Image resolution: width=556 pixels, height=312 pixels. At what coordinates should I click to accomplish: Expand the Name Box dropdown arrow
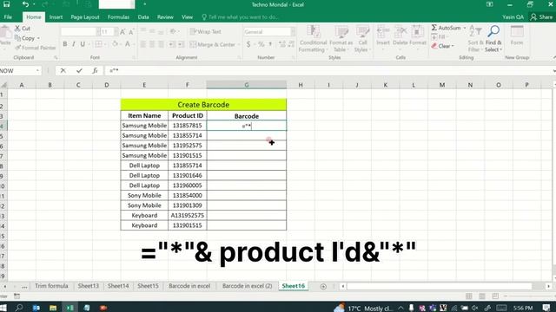click(x=37, y=71)
